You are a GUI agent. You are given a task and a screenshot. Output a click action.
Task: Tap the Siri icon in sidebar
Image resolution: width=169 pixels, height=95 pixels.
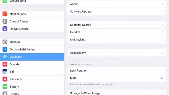click(x=5, y=72)
